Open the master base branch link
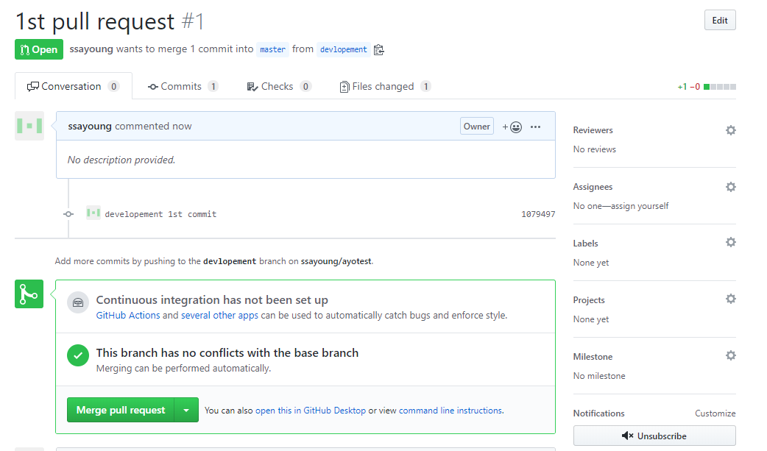 pyautogui.click(x=272, y=49)
